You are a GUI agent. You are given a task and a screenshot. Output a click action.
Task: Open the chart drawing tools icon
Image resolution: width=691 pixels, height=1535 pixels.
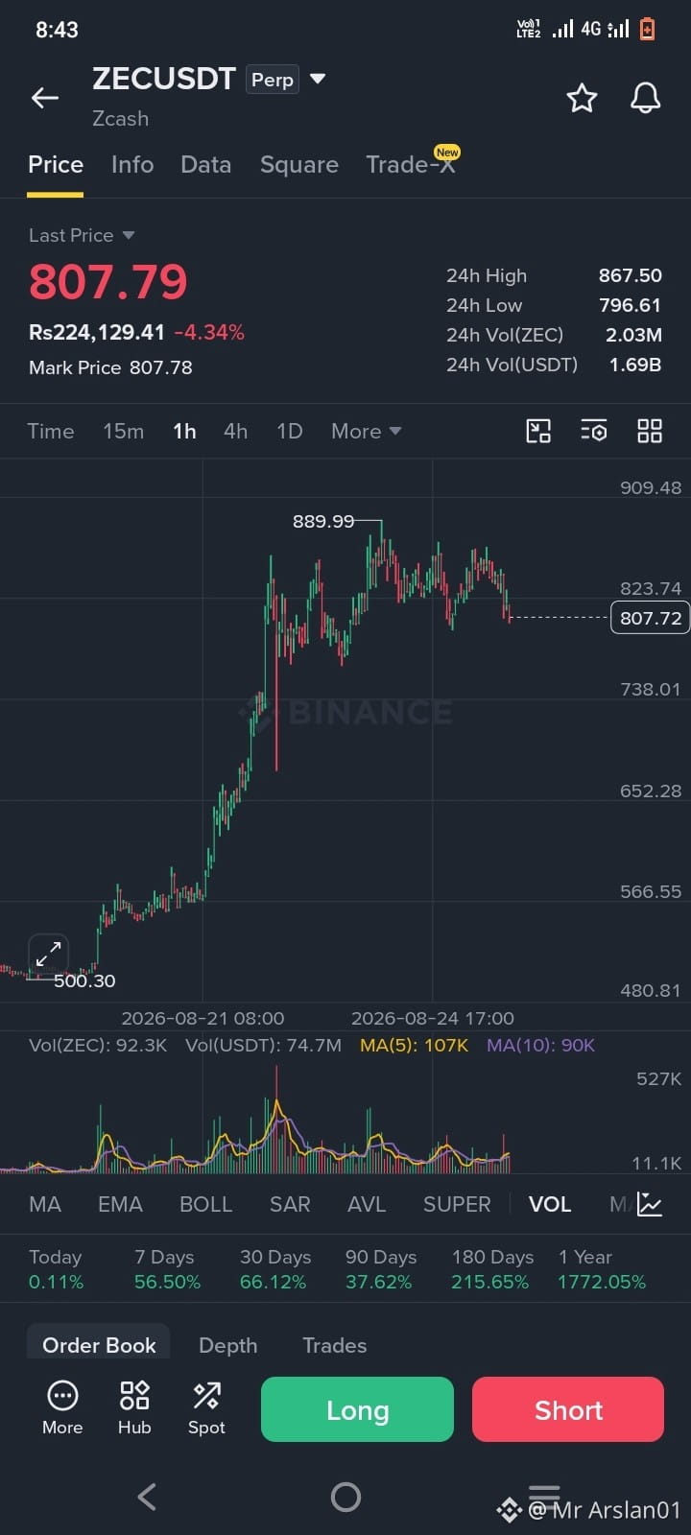[538, 432]
